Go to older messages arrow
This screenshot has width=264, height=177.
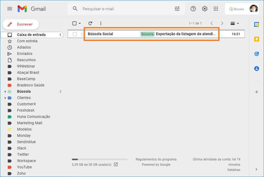point(222,23)
